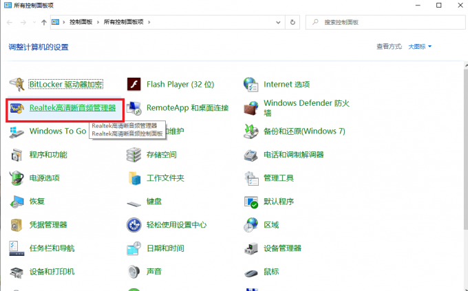Open the Flash Player (32 位) text link
This screenshot has width=468, height=291.
coord(180,84)
